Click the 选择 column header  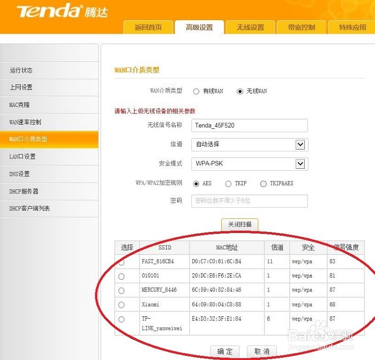pyautogui.click(x=127, y=247)
